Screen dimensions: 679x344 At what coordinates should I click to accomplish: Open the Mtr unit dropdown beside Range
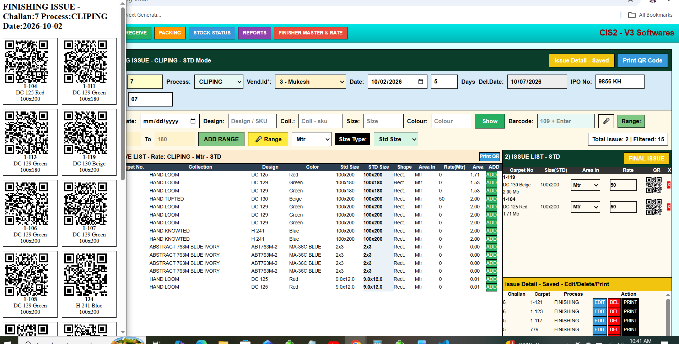pyautogui.click(x=312, y=139)
